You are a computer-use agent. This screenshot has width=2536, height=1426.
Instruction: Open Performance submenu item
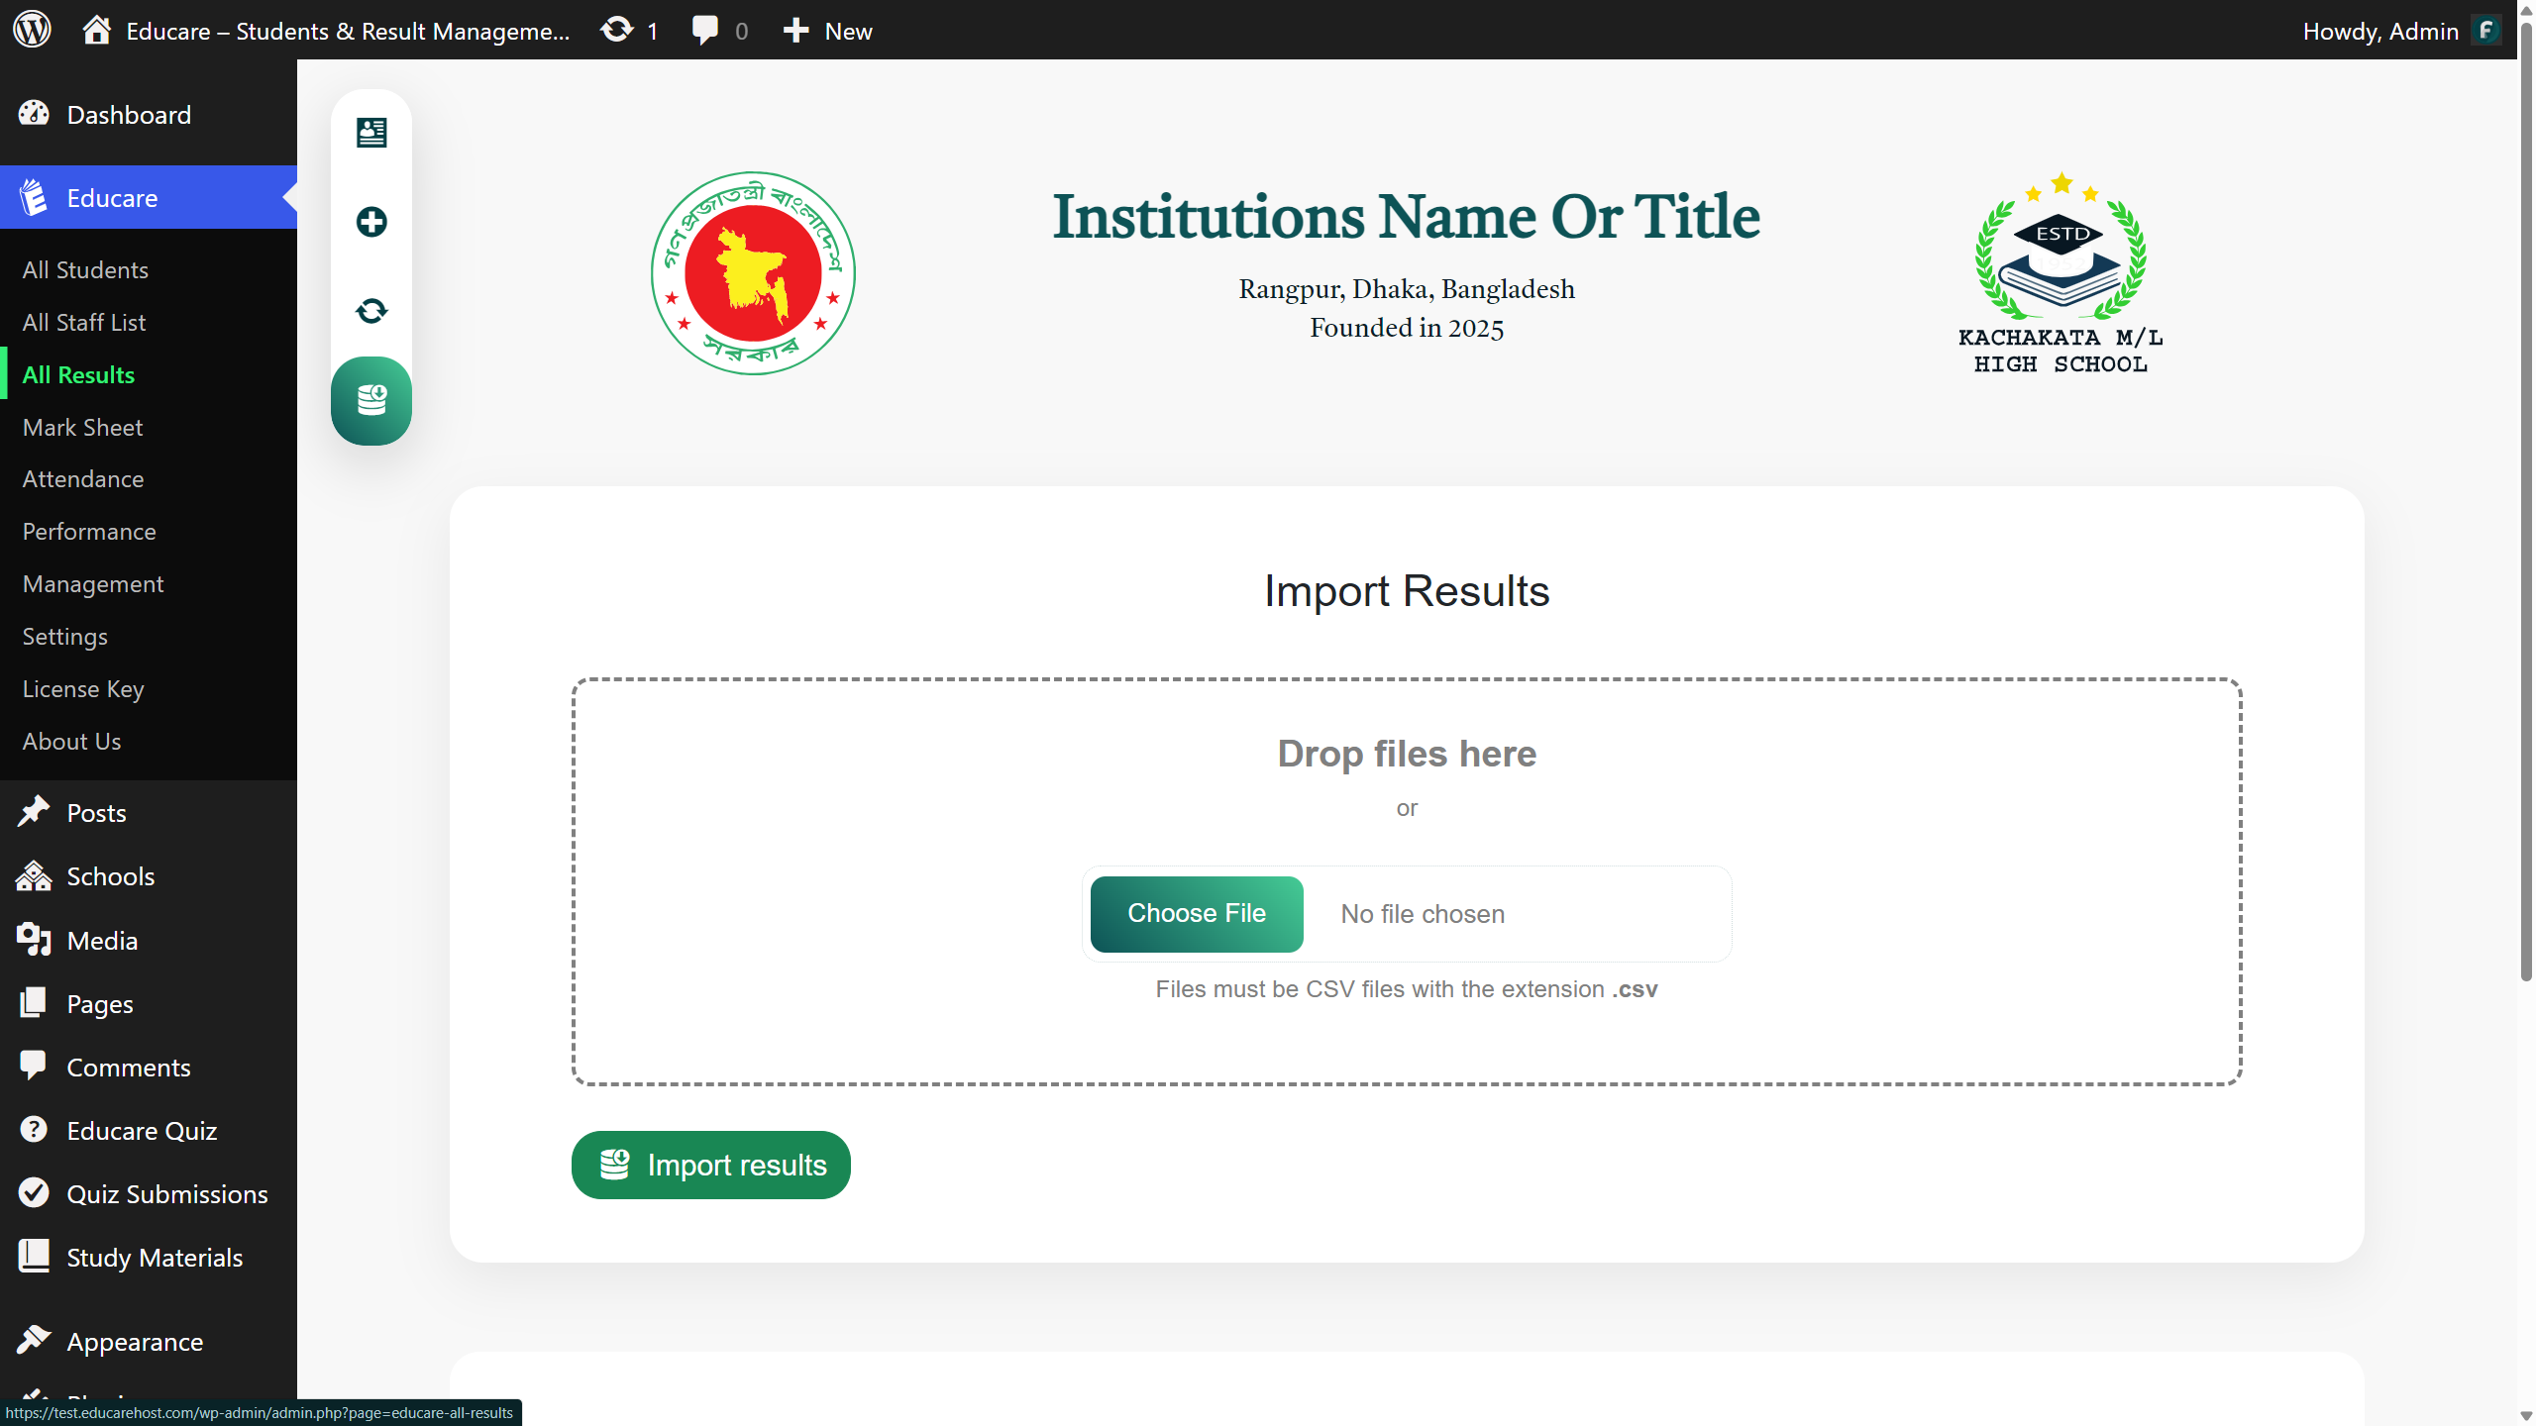tap(89, 531)
